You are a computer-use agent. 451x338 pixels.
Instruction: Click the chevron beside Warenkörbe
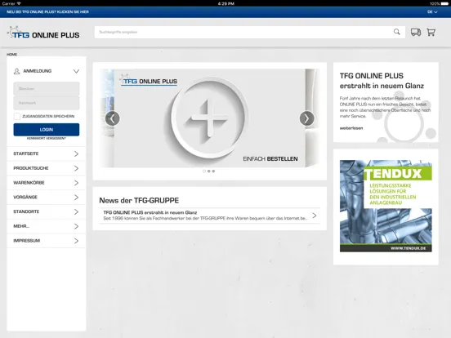(76, 183)
